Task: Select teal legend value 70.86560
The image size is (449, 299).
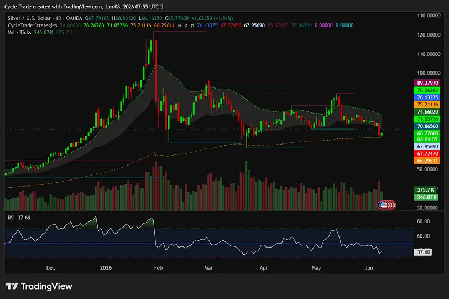Action: 301,25
